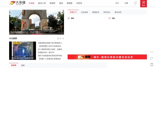
Task: Open the 发帖 post button
Action: pyautogui.click(x=144, y=4)
